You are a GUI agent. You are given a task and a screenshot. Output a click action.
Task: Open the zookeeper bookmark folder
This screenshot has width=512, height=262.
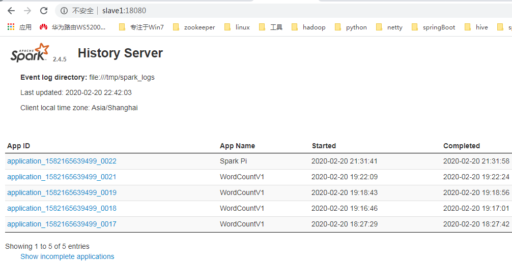coord(193,27)
